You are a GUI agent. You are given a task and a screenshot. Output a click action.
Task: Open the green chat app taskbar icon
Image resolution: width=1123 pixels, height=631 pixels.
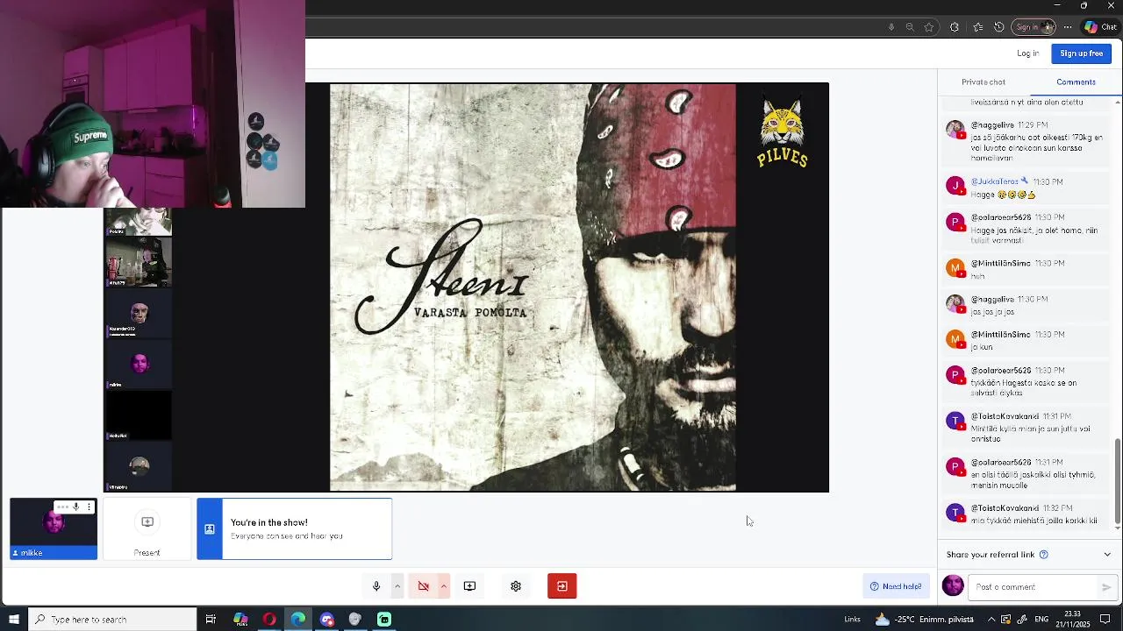384,620
